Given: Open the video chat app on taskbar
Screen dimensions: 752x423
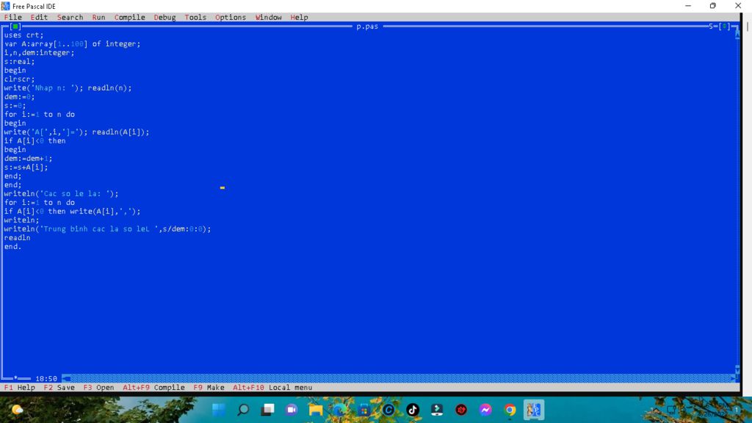Looking at the screenshot, I should point(292,410).
